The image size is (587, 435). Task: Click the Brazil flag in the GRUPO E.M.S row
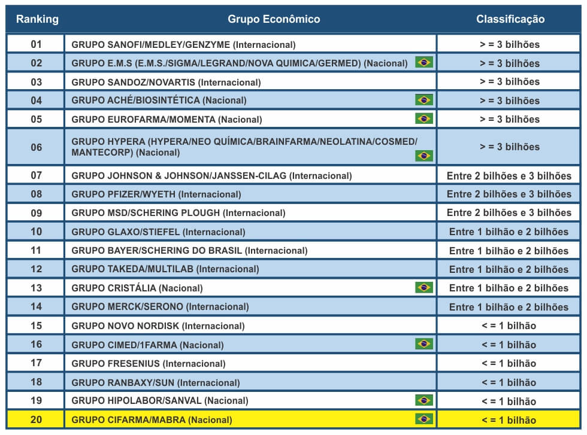424,62
